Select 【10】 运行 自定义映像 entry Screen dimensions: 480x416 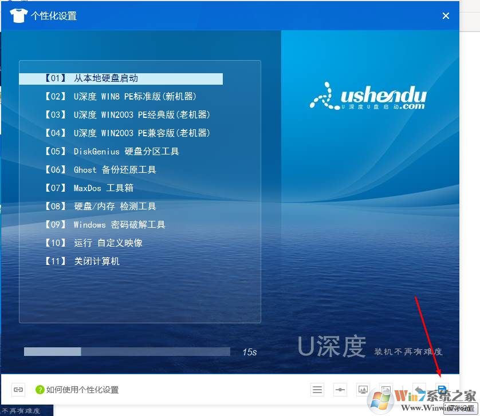(93, 243)
